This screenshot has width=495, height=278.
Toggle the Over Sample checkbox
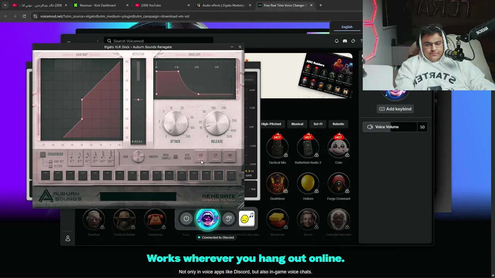click(x=176, y=156)
